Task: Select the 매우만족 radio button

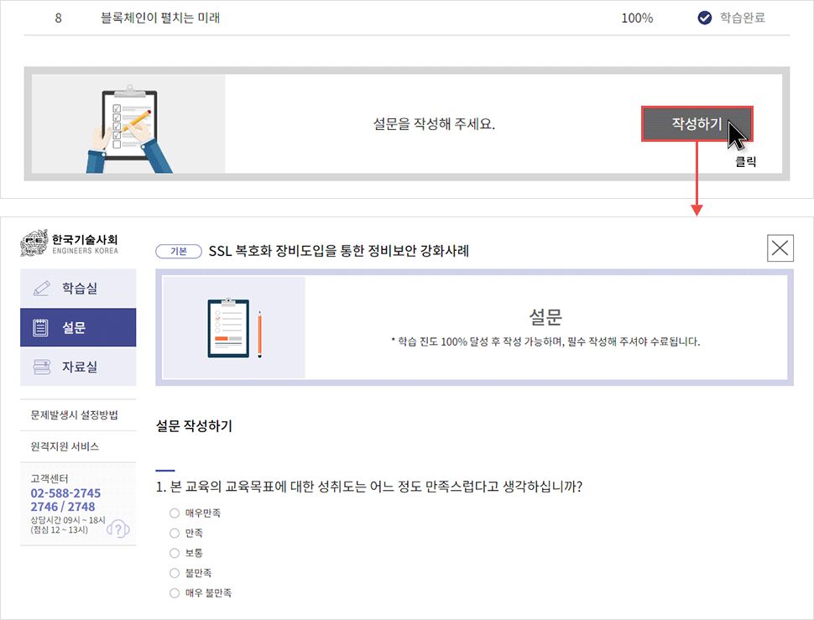Action: [174, 513]
